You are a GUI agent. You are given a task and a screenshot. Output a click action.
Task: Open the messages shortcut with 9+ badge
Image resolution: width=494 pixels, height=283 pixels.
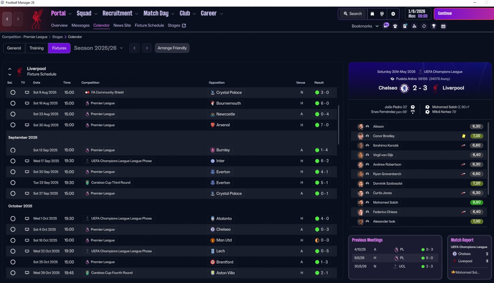tap(386, 25)
